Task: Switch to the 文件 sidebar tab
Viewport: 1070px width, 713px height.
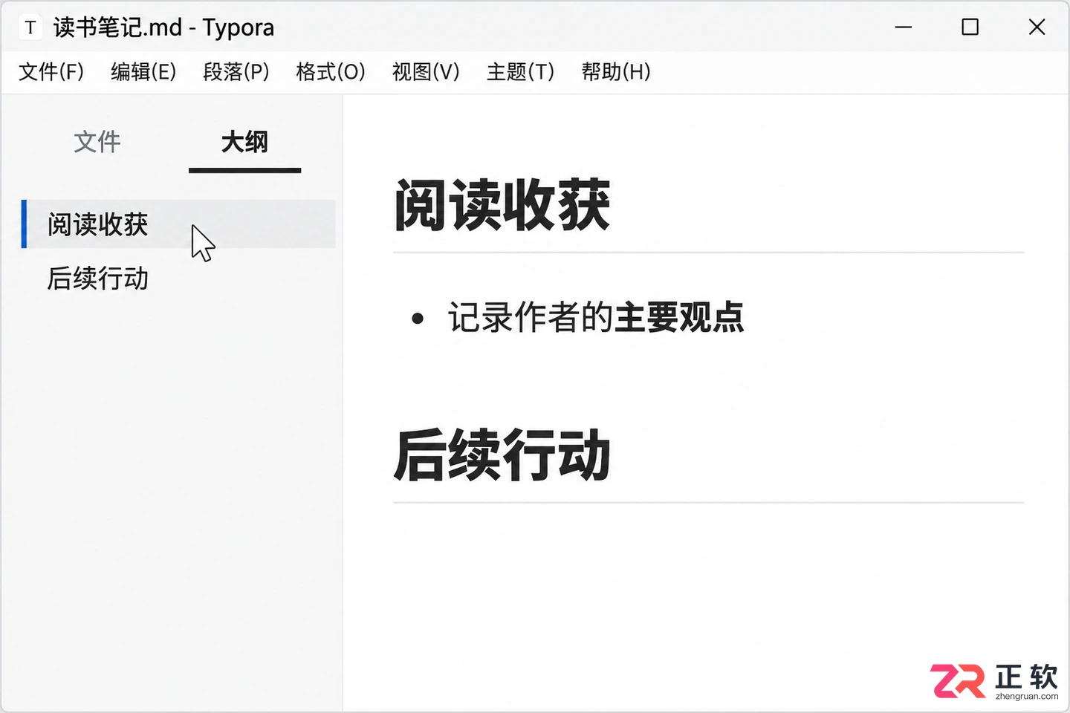Action: [97, 142]
